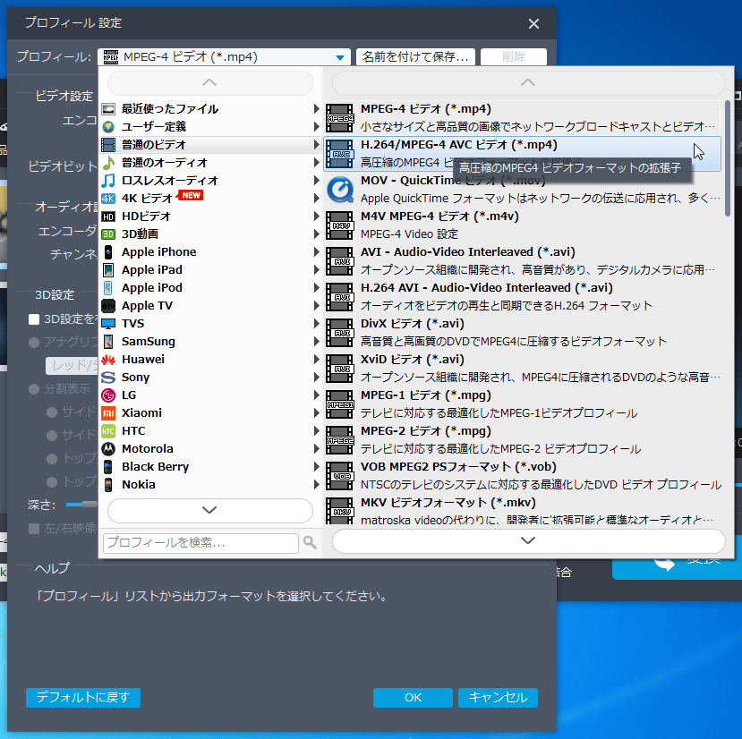The image size is (742, 739).
Task: Click the MPEG4 film strip icon
Action: (x=340, y=118)
